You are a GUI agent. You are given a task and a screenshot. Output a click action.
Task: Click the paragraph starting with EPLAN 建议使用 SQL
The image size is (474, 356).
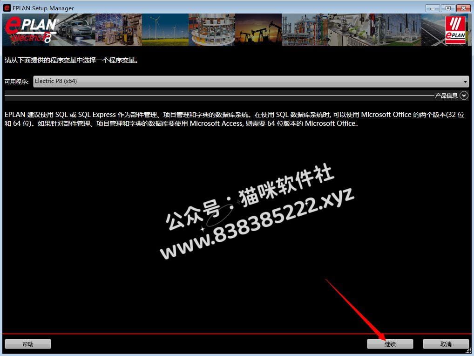click(234, 119)
